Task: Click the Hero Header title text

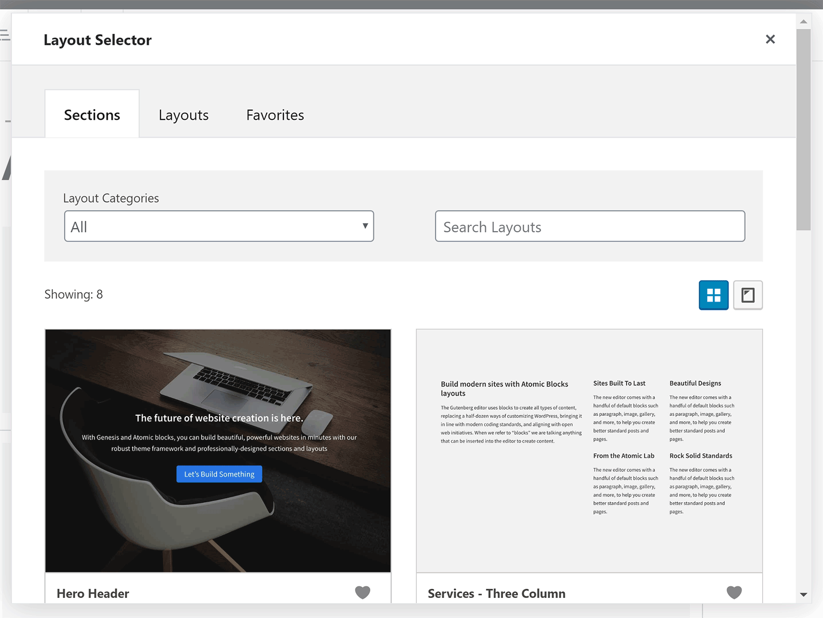Action: 93,593
